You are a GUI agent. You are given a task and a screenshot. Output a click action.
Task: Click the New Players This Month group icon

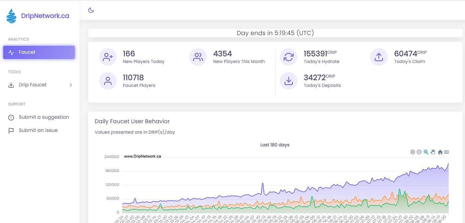(198, 57)
